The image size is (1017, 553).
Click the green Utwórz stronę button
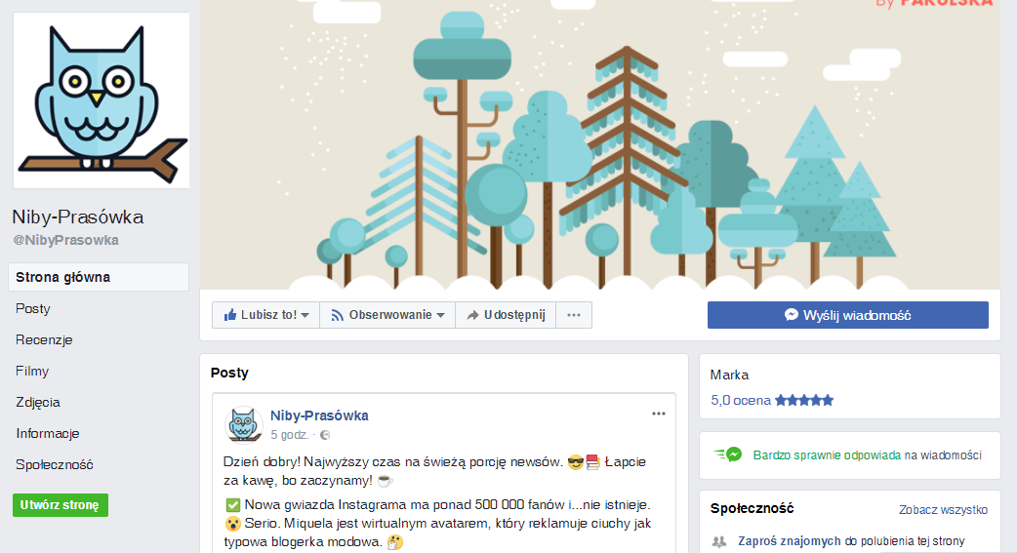pyautogui.click(x=61, y=505)
